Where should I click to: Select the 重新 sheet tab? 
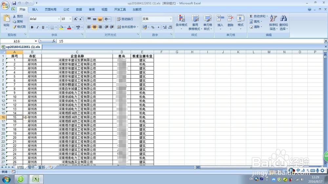(x=42, y=167)
